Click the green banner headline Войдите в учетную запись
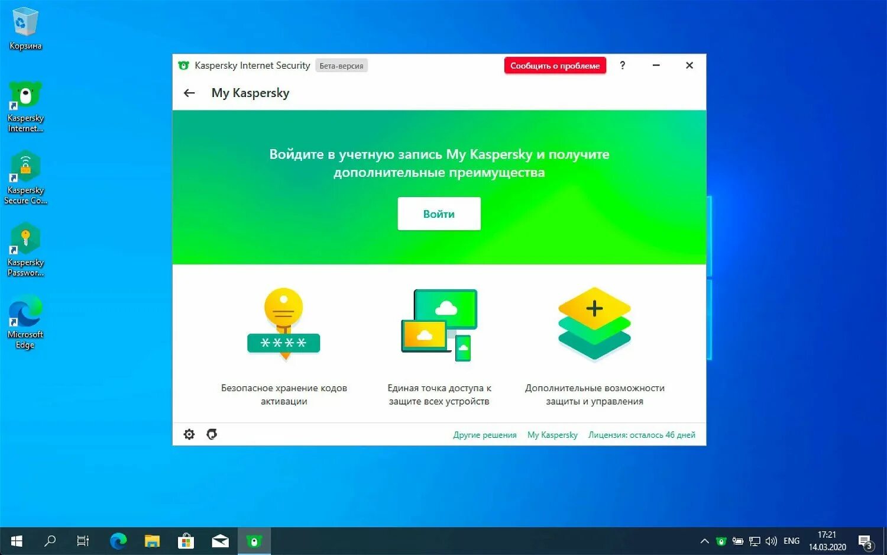 coord(439,163)
